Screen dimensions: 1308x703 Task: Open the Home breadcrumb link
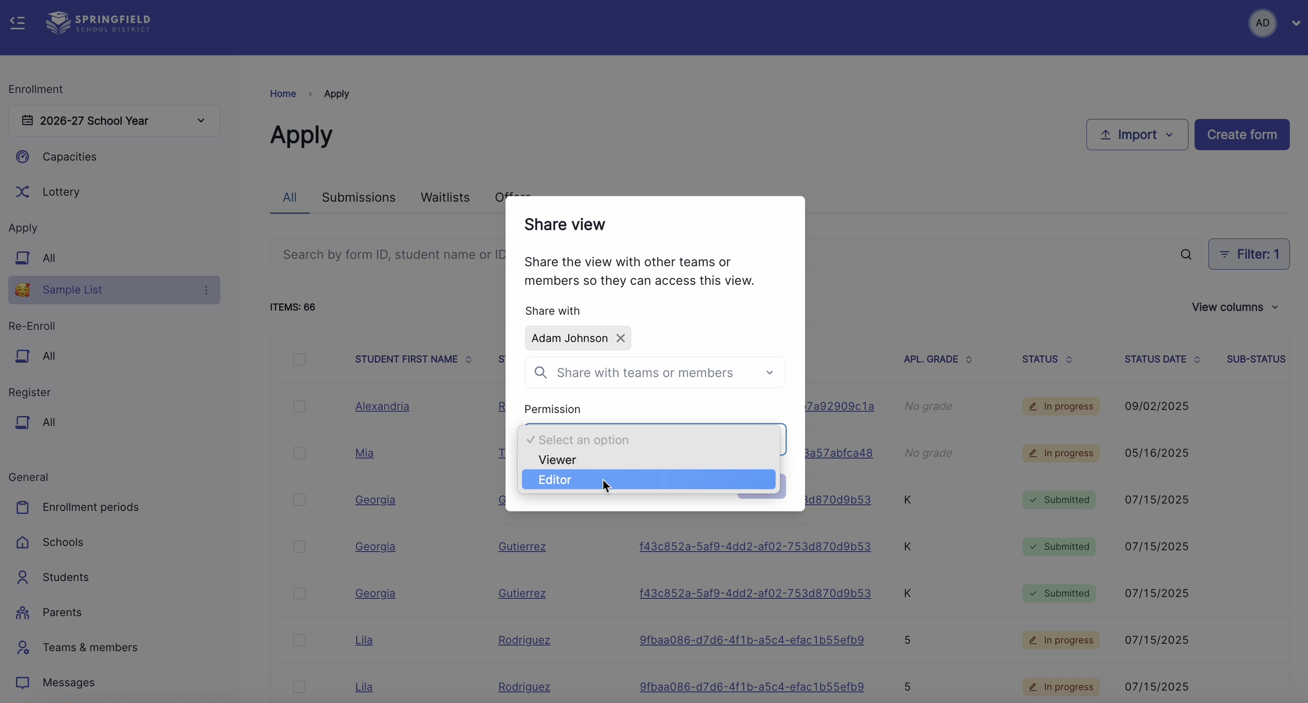click(283, 94)
